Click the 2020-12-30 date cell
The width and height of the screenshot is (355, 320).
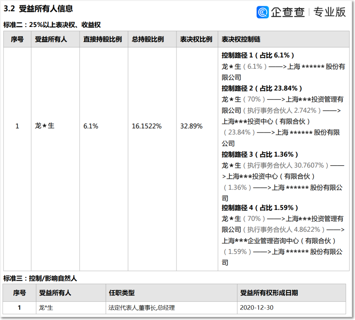[x=257, y=308]
